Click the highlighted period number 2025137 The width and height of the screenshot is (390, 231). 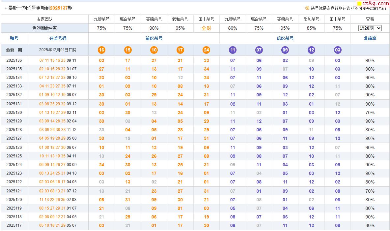(x=59, y=8)
